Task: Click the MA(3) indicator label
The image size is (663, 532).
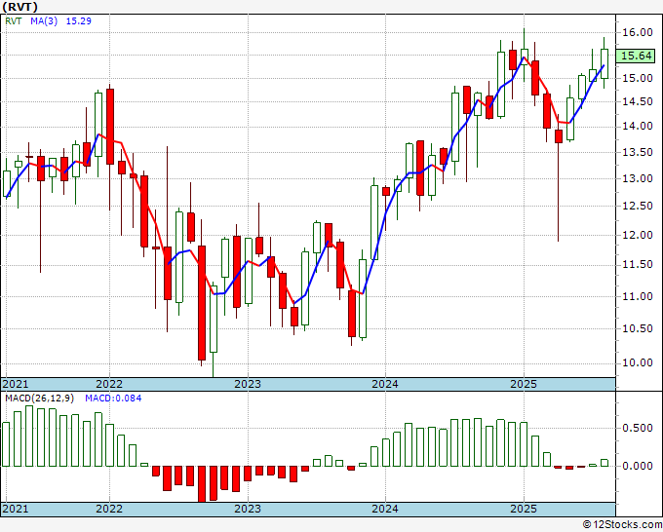Action: pos(44,21)
